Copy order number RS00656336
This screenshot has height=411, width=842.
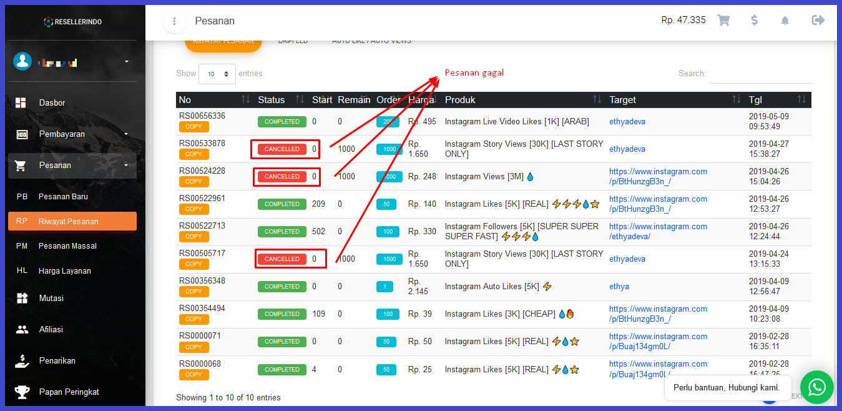(x=193, y=127)
